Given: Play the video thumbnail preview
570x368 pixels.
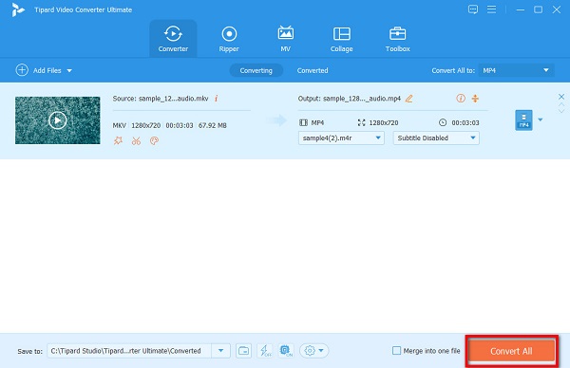Looking at the screenshot, I should coord(57,120).
